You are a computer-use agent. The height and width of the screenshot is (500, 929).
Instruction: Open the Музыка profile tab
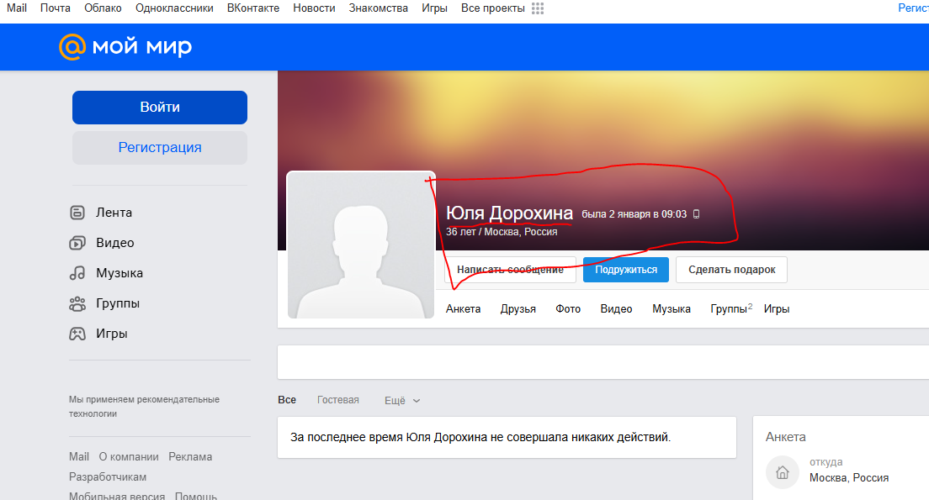[x=672, y=309]
